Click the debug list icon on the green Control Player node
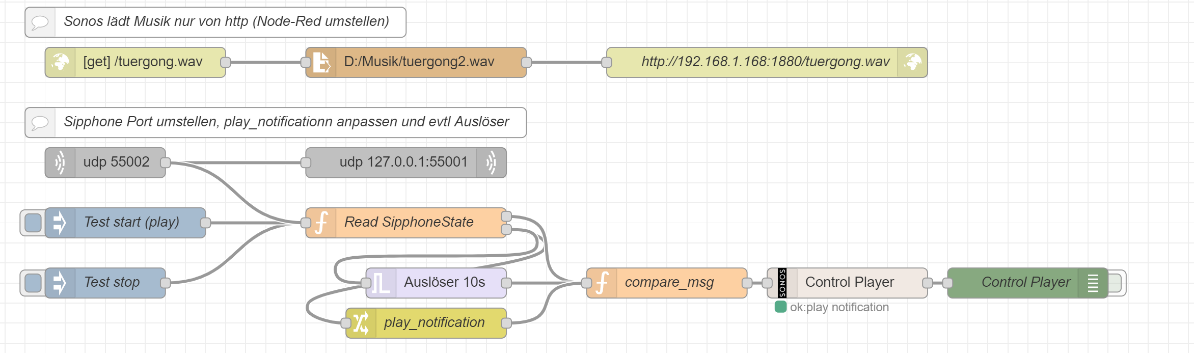Image resolution: width=1194 pixels, height=353 pixels. click(x=1093, y=283)
